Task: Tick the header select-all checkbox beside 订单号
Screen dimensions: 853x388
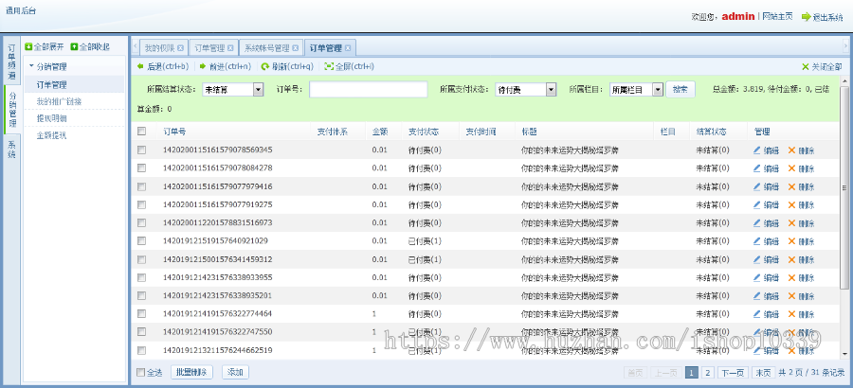Action: coord(142,132)
